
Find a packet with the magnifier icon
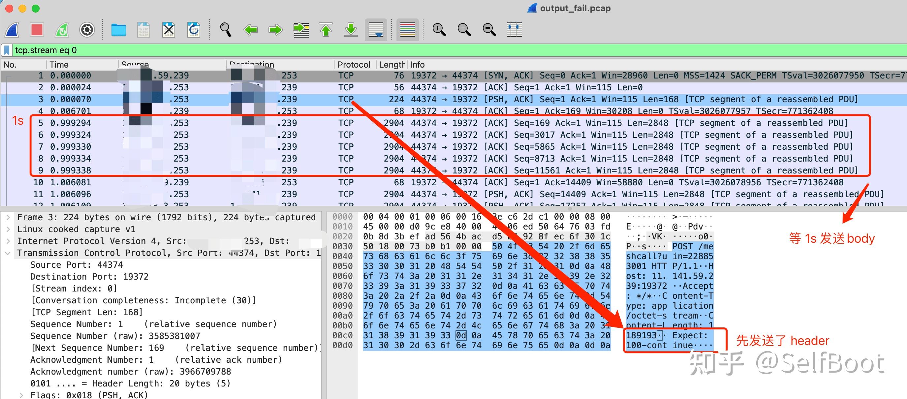225,30
